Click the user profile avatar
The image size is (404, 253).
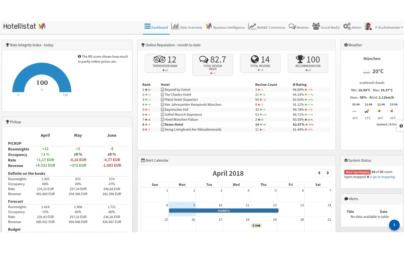point(368,26)
